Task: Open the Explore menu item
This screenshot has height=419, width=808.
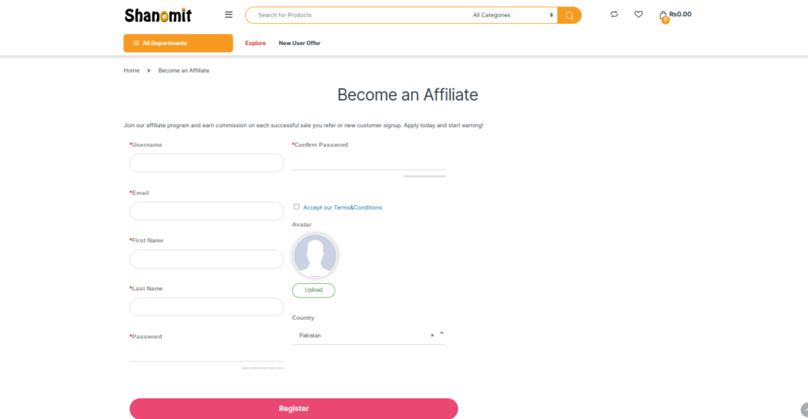Action: 255,43
